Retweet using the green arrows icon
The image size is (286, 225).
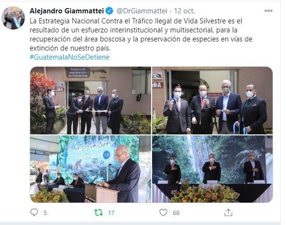click(99, 213)
